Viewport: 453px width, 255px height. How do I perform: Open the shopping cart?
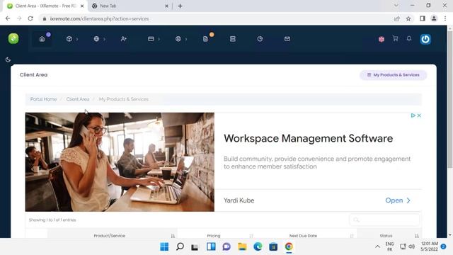[x=395, y=38]
